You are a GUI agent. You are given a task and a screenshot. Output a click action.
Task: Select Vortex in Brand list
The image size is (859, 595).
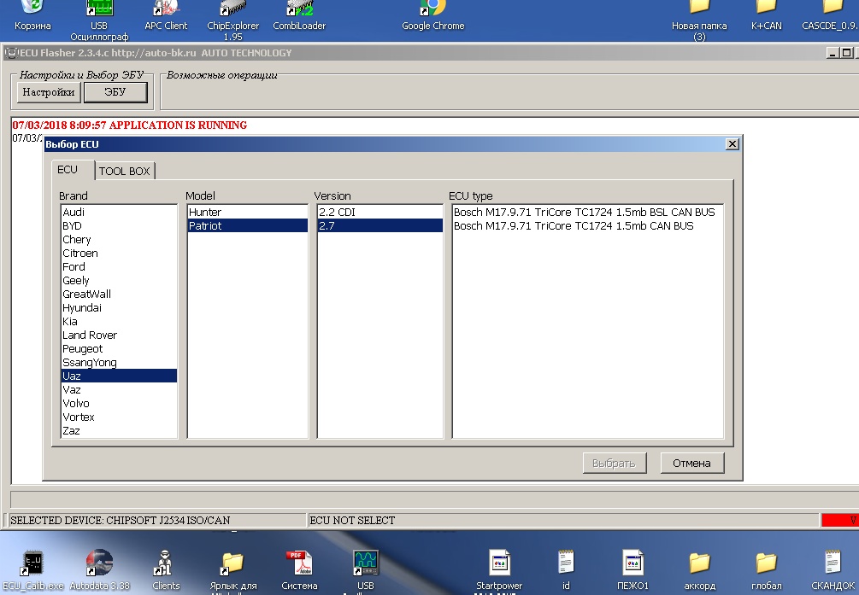(x=119, y=417)
